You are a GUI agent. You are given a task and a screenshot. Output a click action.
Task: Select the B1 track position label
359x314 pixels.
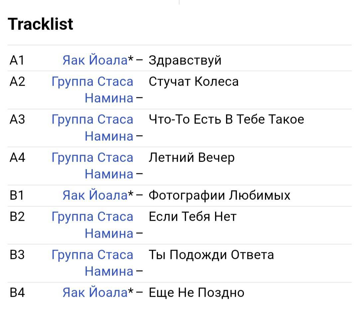pos(17,195)
